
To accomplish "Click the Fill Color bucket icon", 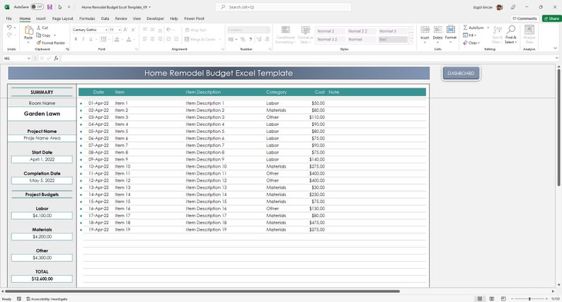I will pyautogui.click(x=117, y=39).
